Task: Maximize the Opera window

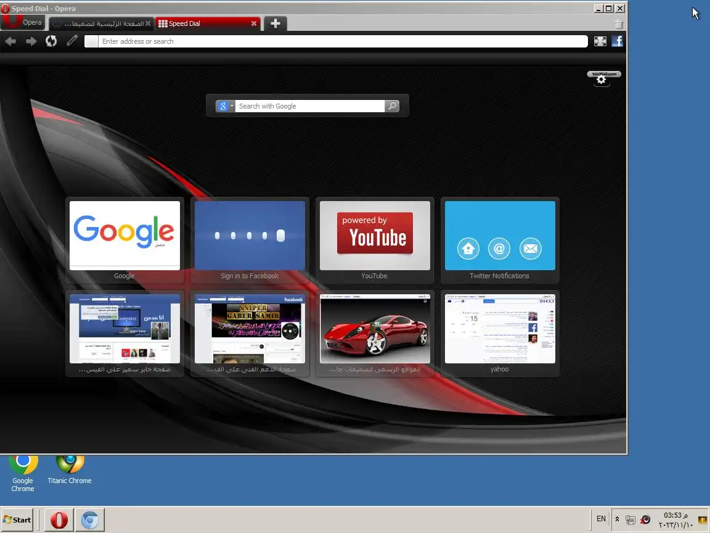Action: click(609, 8)
